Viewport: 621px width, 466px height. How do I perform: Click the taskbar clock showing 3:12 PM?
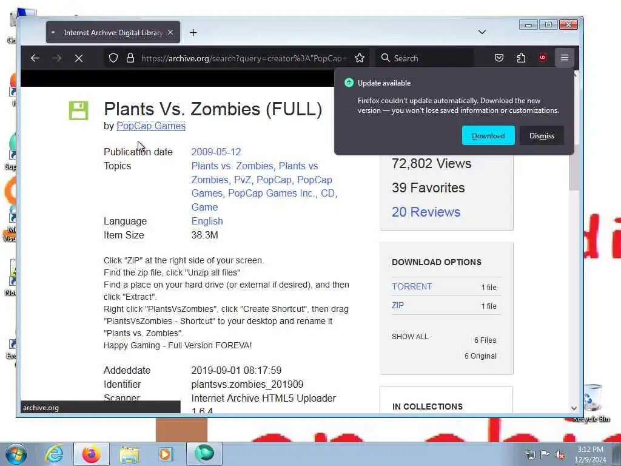click(x=590, y=454)
